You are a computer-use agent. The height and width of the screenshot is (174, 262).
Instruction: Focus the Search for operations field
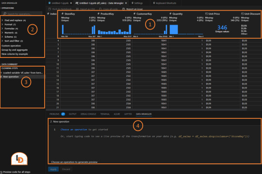point(22,14)
